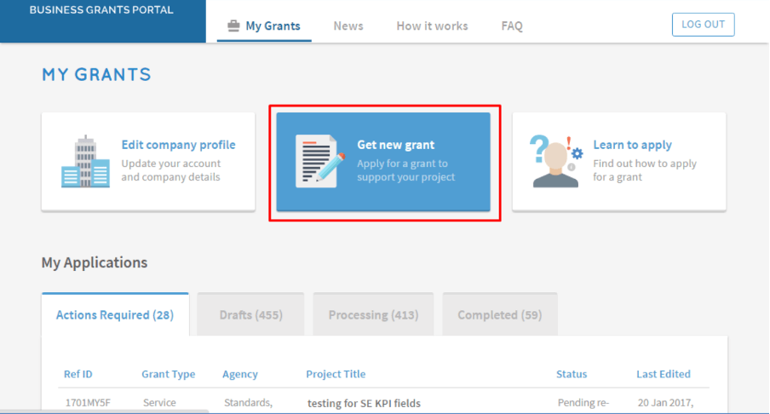Select the Actions Required (28) tab
The height and width of the screenshot is (414, 770).
coord(115,315)
